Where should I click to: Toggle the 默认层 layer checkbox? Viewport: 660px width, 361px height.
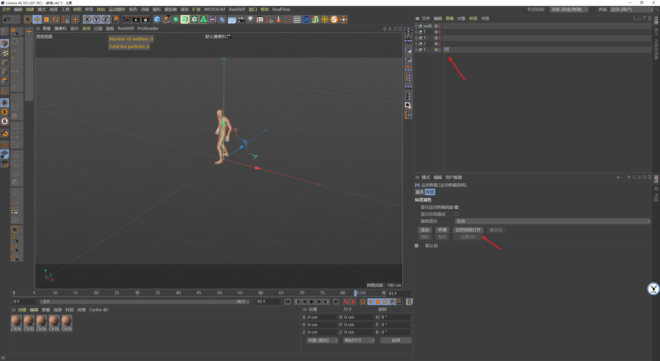pos(417,246)
